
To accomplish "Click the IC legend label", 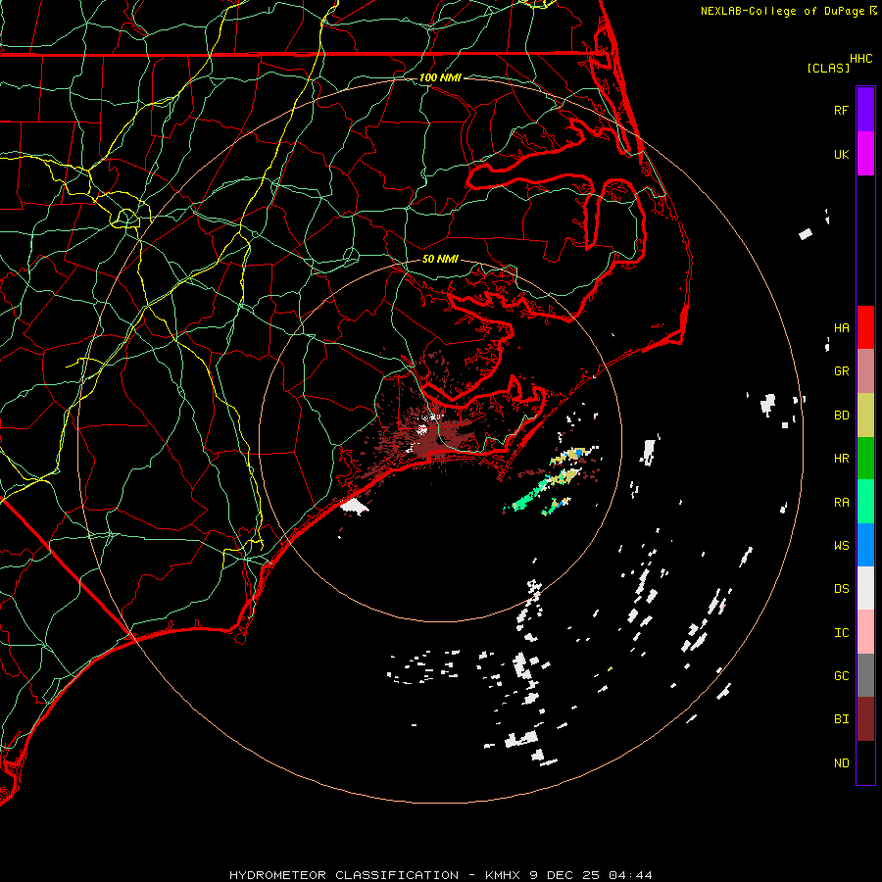I will pos(842,633).
